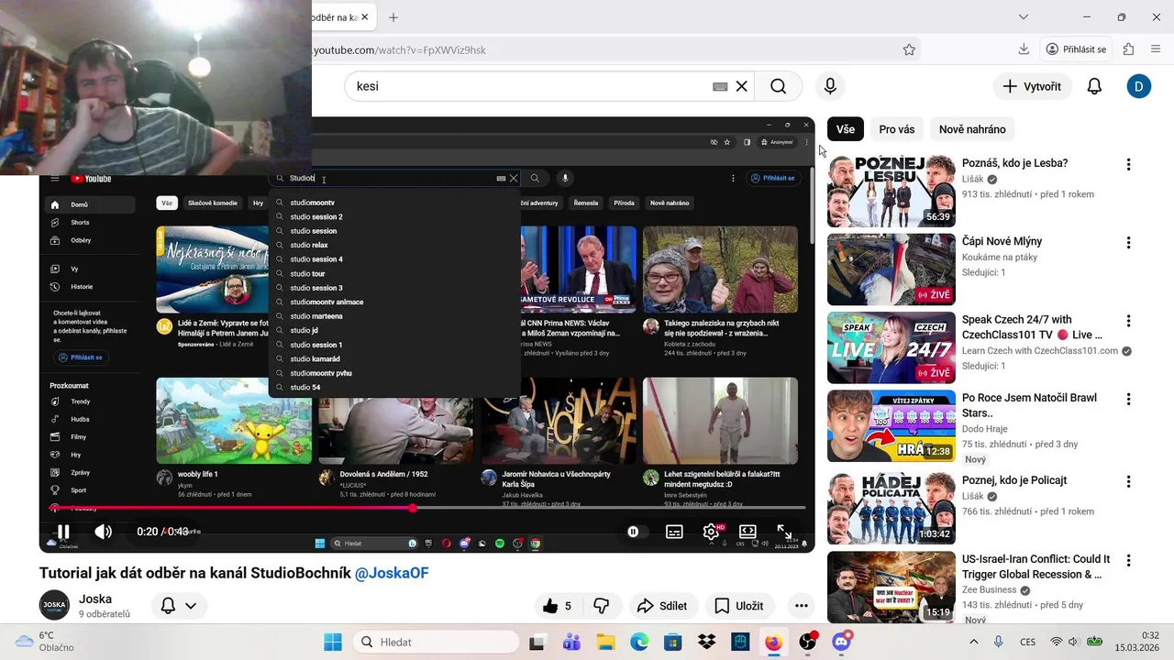Open options menu for Poznej, kdo je Policajt
Viewport: 1174px width, 660px height.
[1129, 481]
